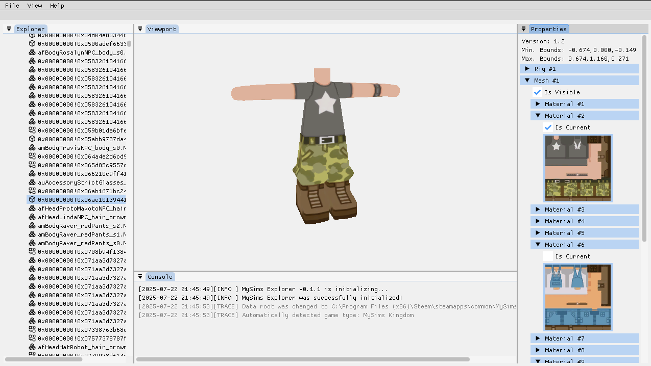Click the cluster icon next to auAccessoryStrictGlasses
Screen dimensions: 651x366
pos(32,182)
